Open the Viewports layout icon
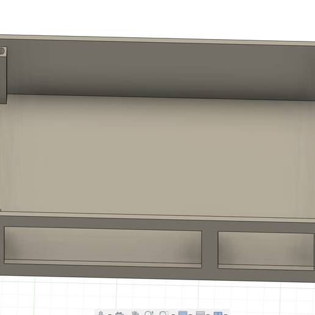Viewport: 315px width, 315px height. [218, 313]
